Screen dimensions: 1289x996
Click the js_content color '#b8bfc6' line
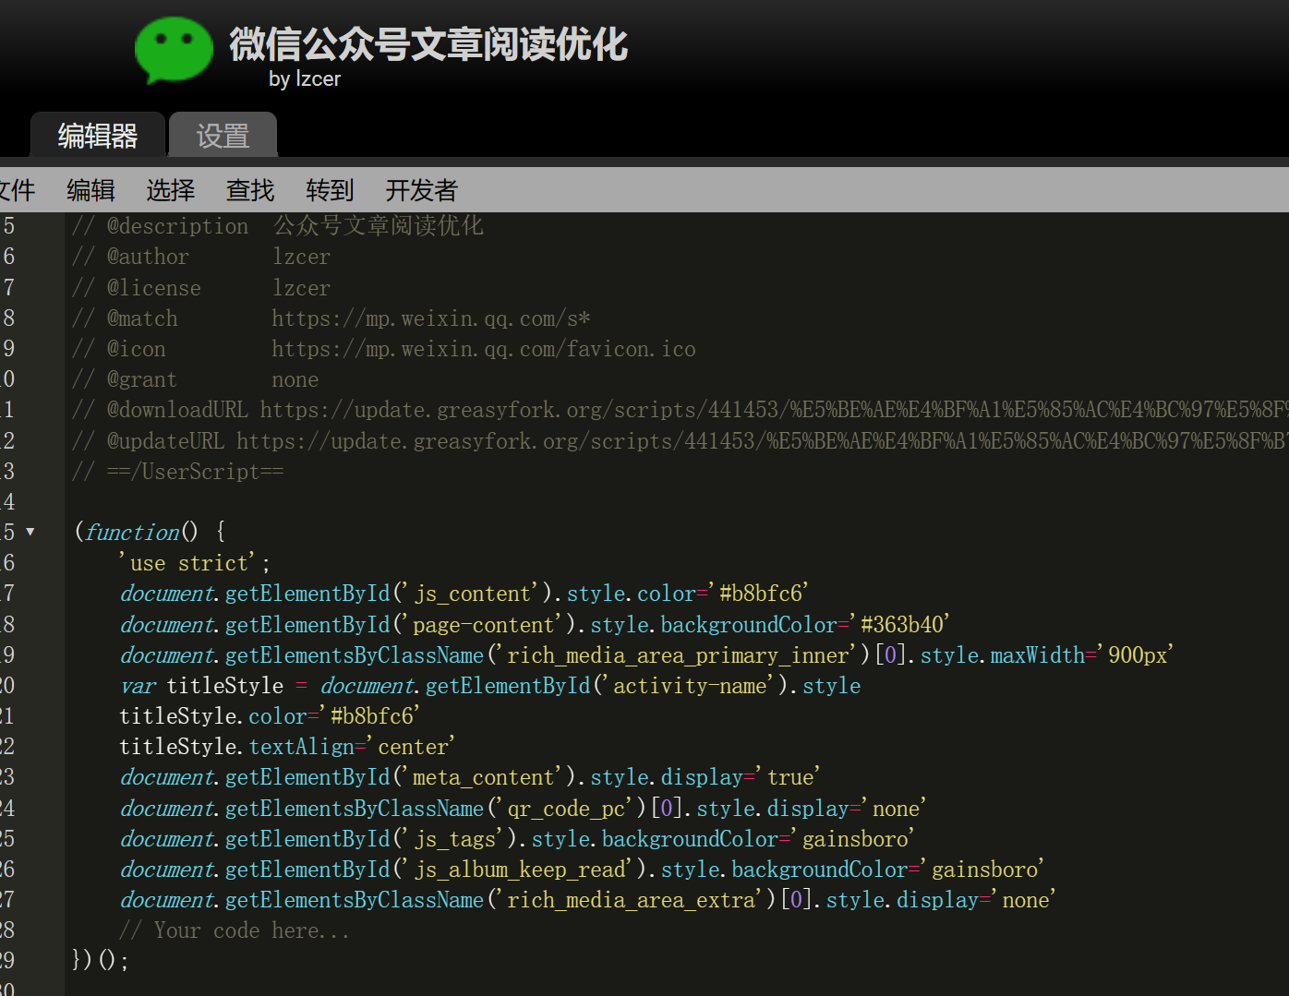[x=464, y=594]
